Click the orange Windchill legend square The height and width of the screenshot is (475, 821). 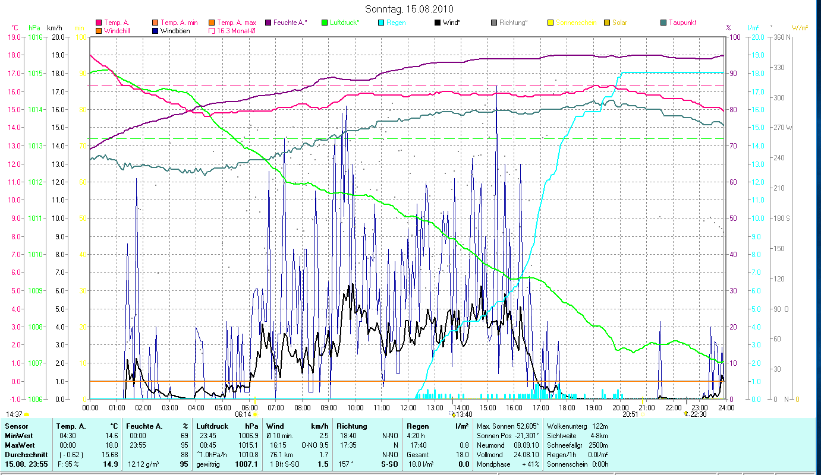coord(99,31)
